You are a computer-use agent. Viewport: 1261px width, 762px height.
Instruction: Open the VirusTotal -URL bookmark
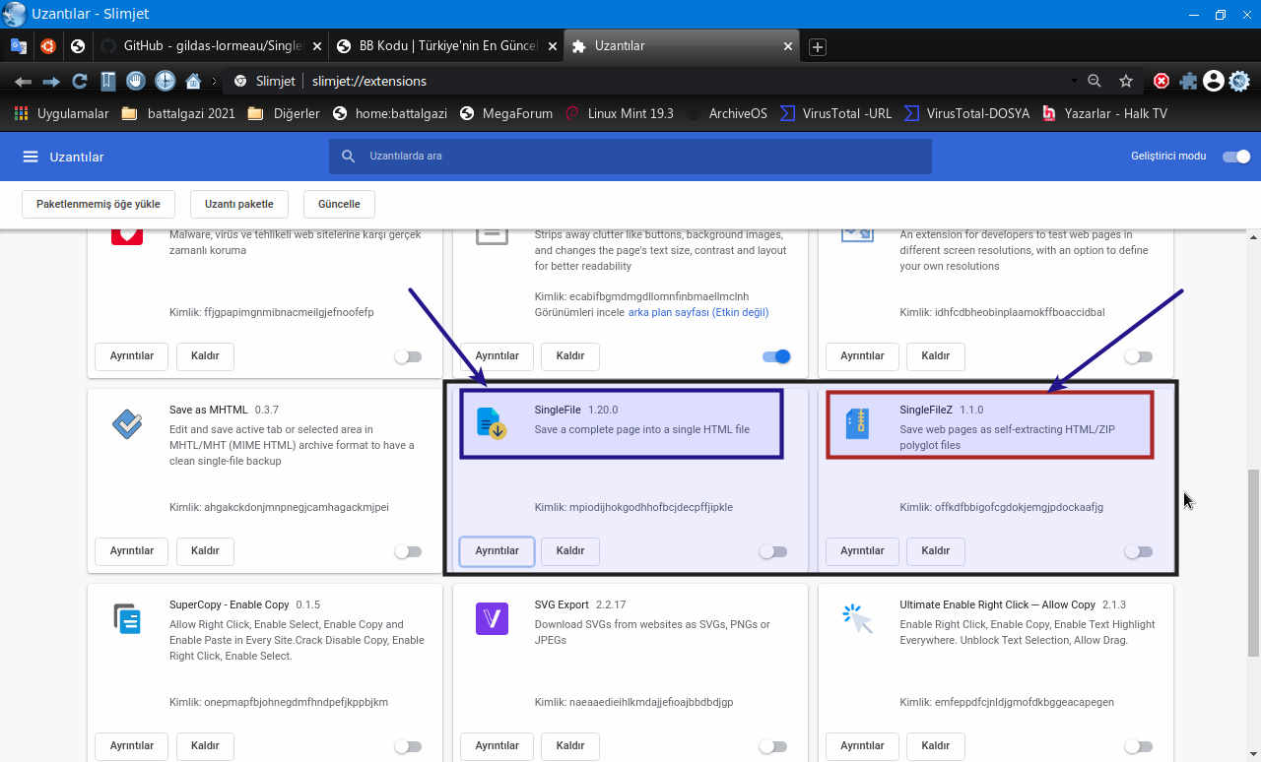coord(835,113)
